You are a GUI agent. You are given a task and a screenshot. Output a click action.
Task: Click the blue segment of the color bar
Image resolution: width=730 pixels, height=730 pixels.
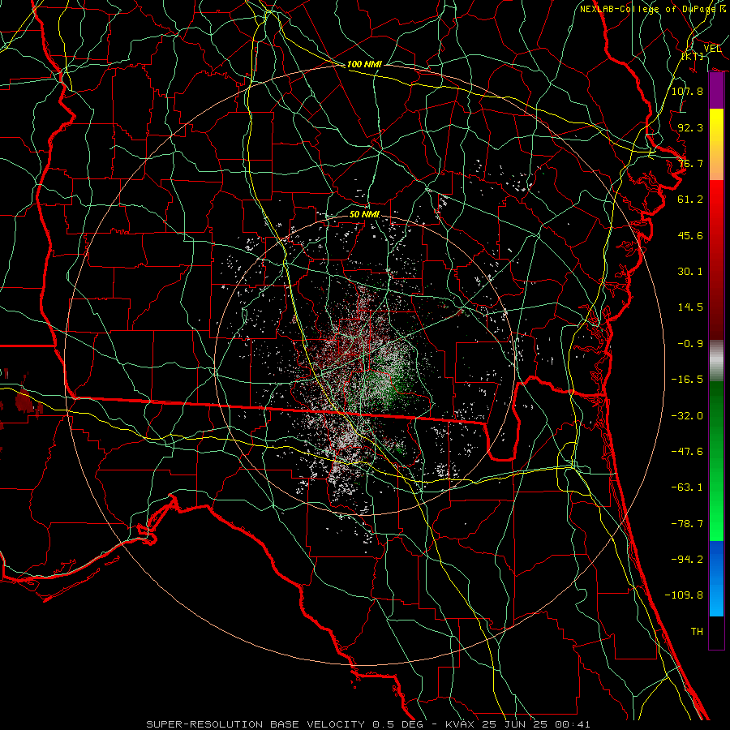[x=716, y=578]
